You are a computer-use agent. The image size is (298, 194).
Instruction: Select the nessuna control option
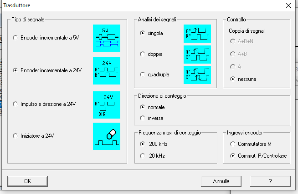pyautogui.click(x=243, y=79)
